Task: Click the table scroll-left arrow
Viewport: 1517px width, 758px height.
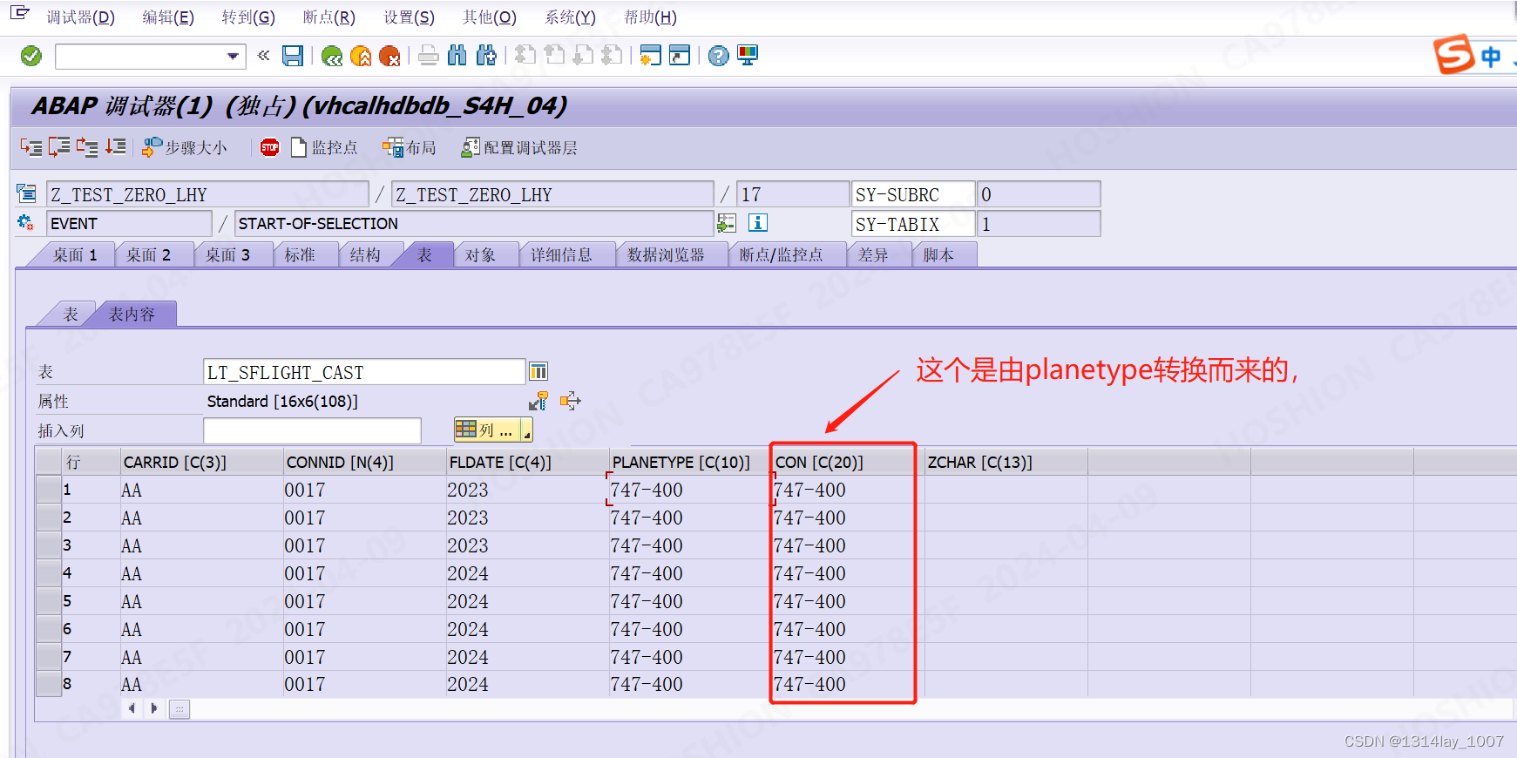Action: [x=132, y=708]
